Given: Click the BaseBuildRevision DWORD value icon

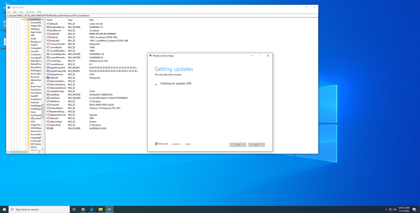Looking at the screenshot, I should [48, 27].
